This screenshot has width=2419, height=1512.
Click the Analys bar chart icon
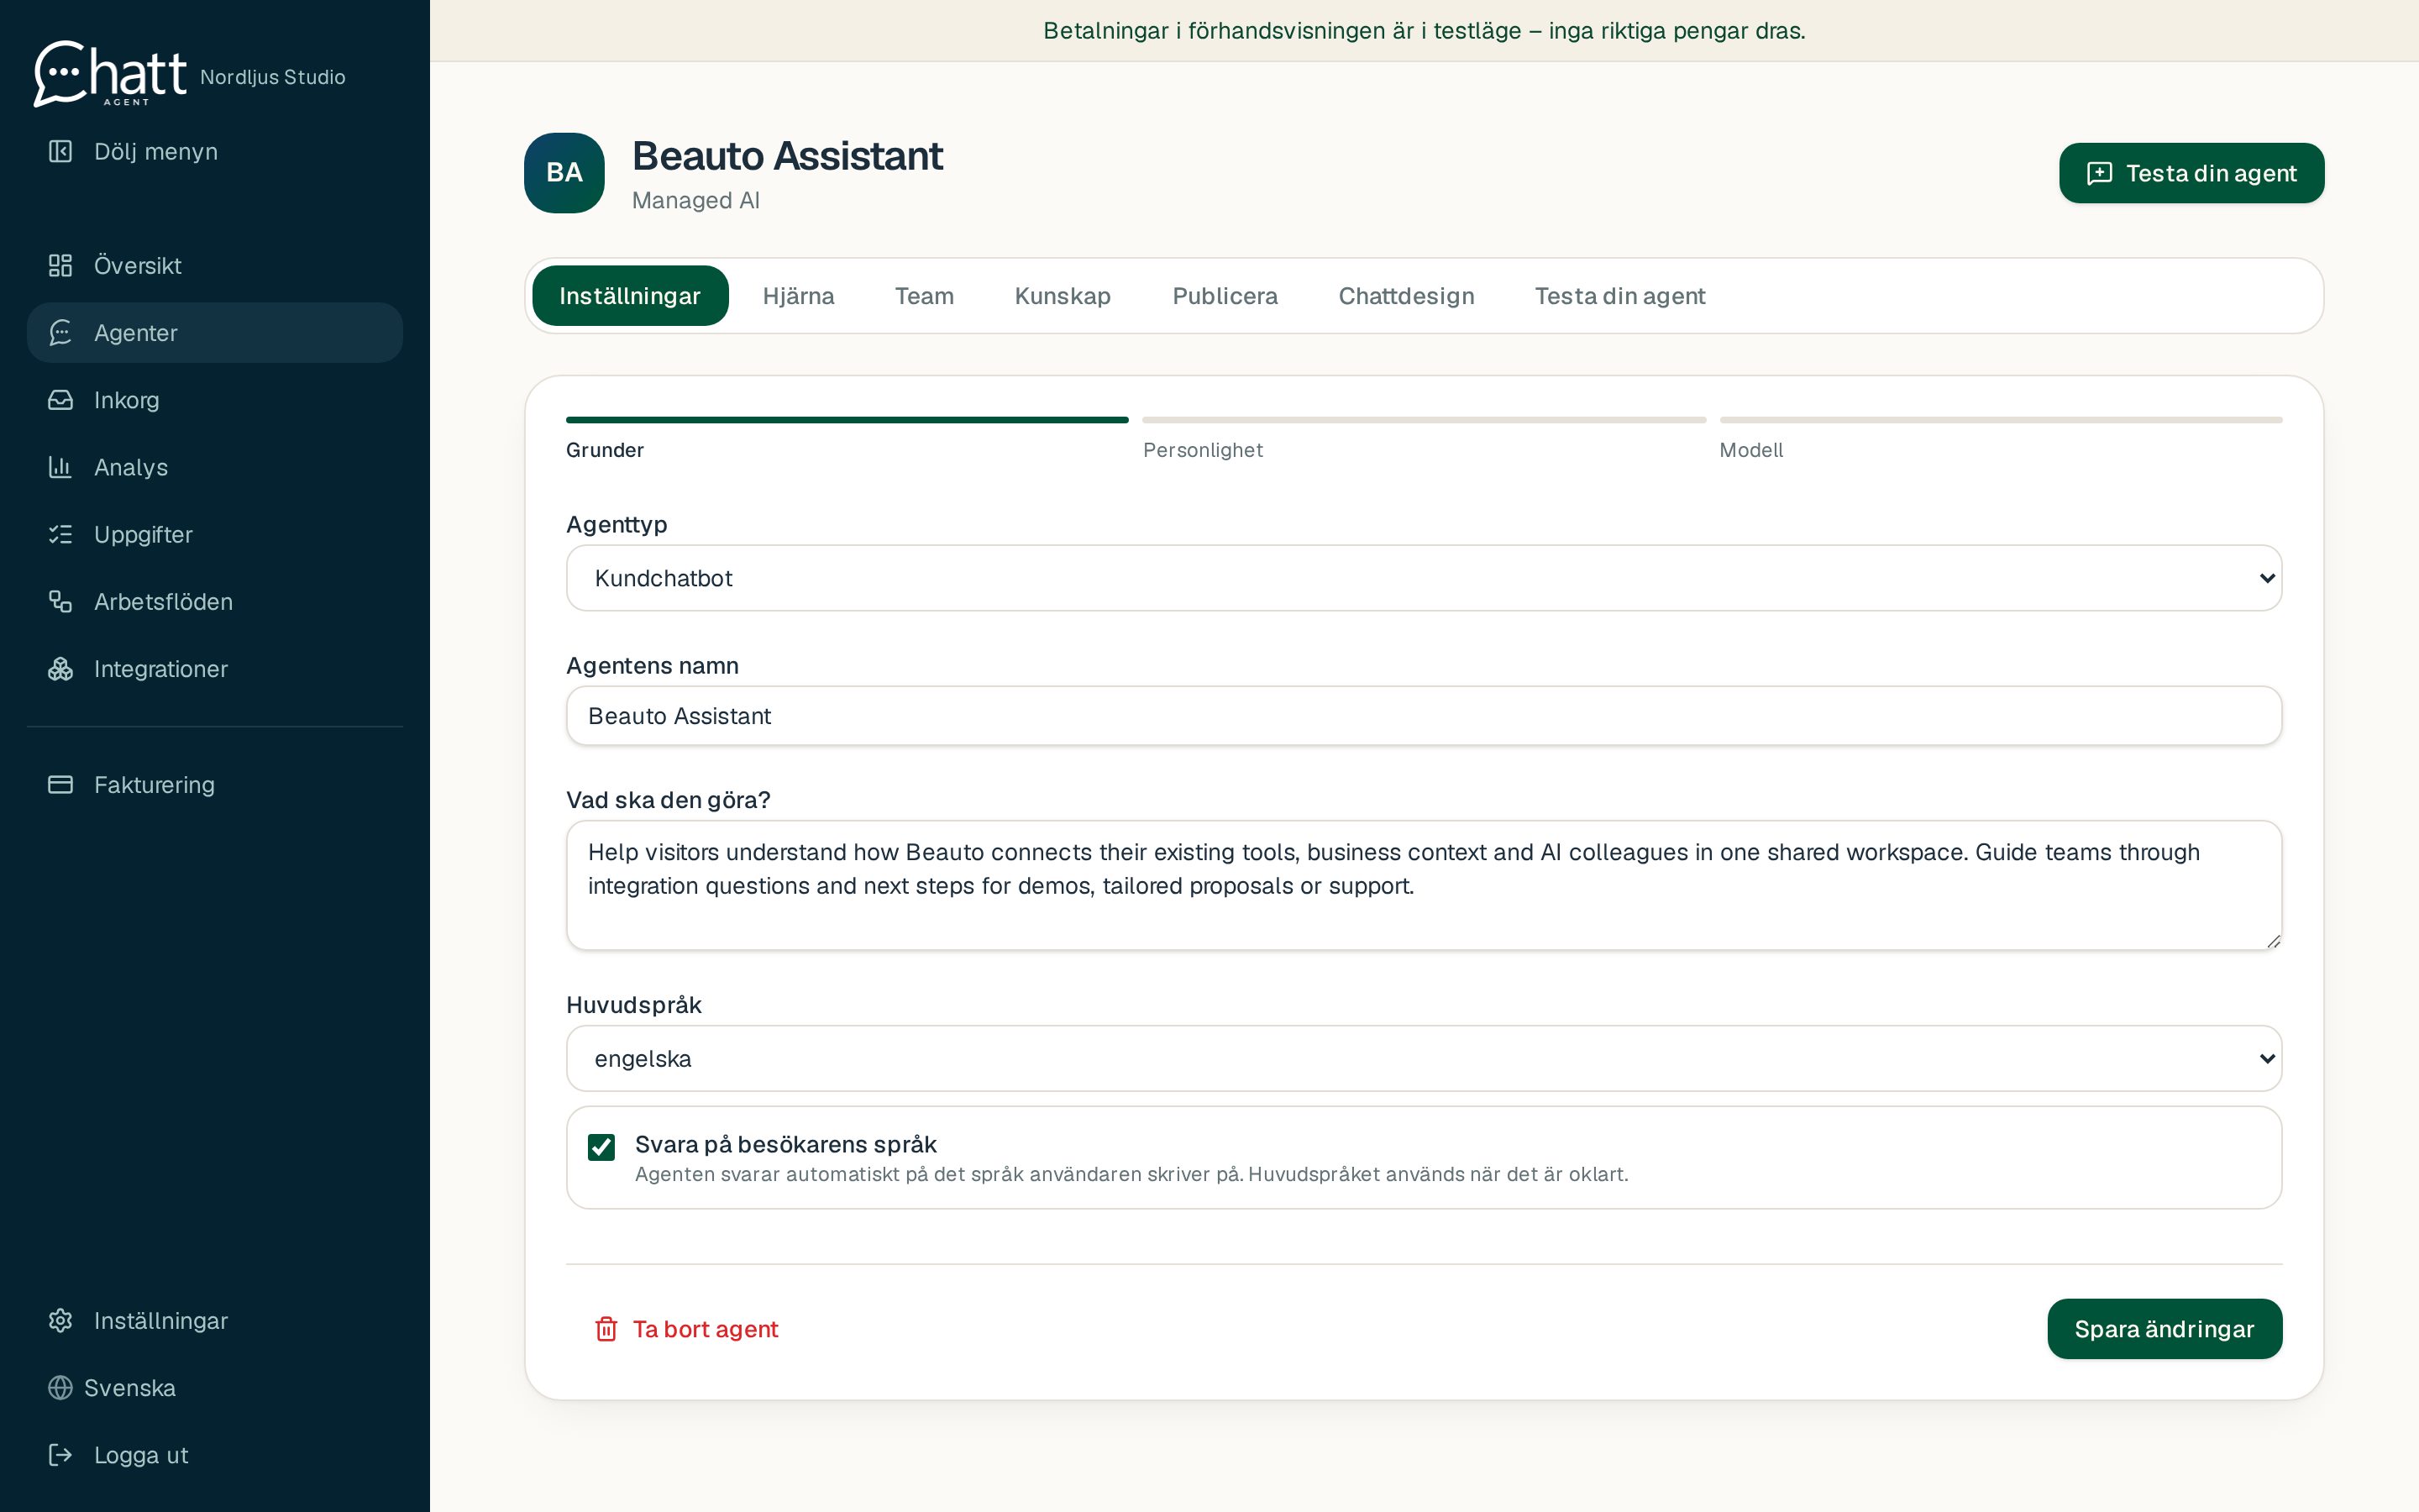click(60, 467)
